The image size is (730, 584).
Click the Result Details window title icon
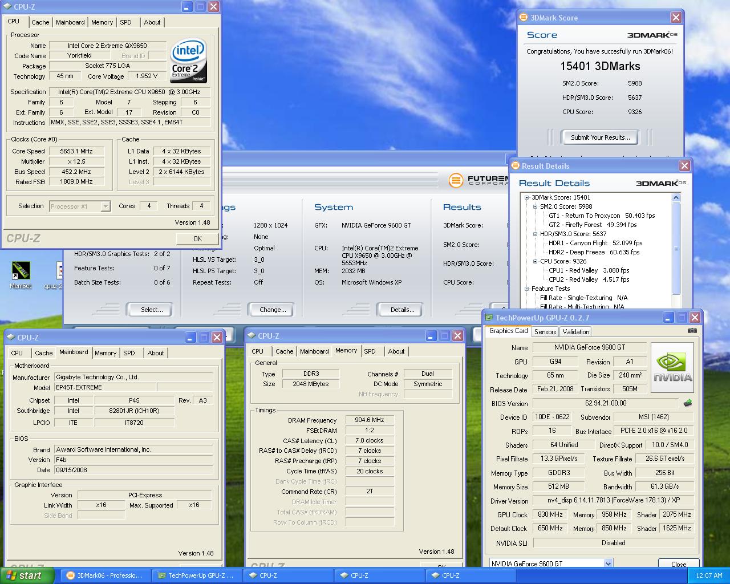coord(515,166)
